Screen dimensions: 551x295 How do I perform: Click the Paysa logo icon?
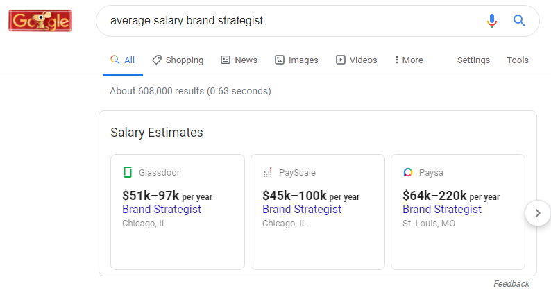408,172
